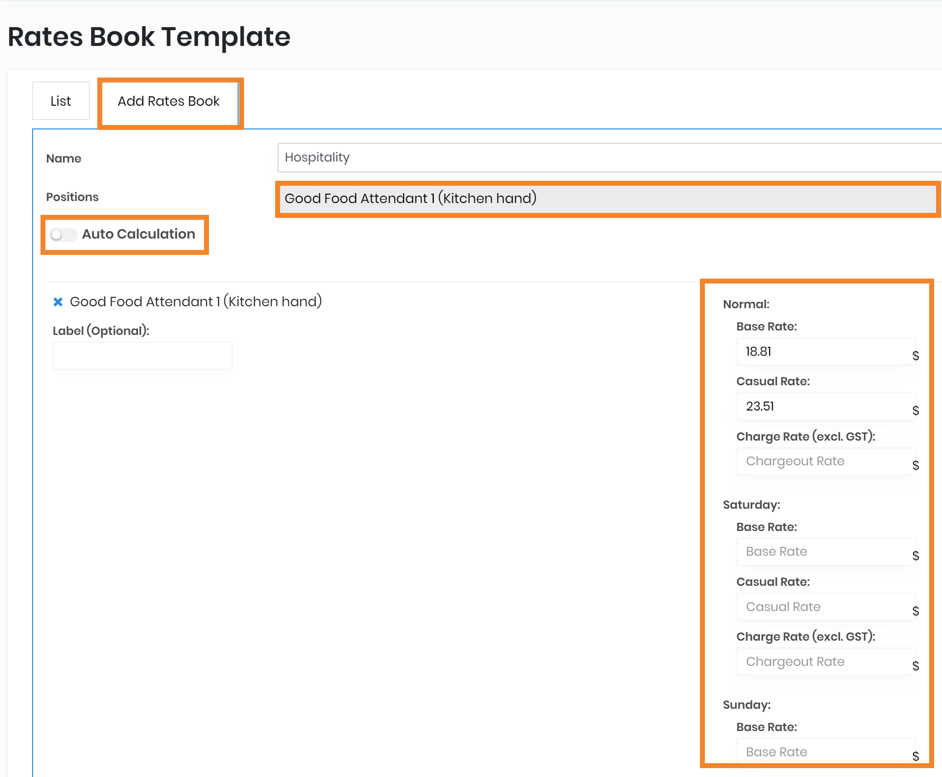942x777 pixels.
Task: Click the dollar sign beside Normal Charge Rate
Action: 915,465
